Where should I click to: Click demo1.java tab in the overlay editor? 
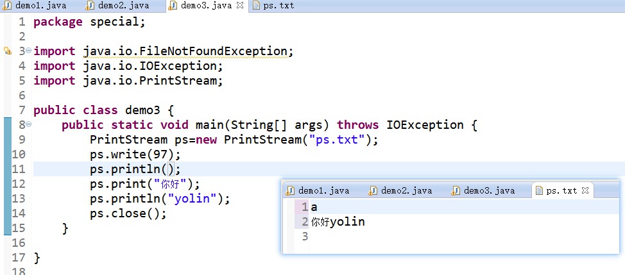point(318,190)
